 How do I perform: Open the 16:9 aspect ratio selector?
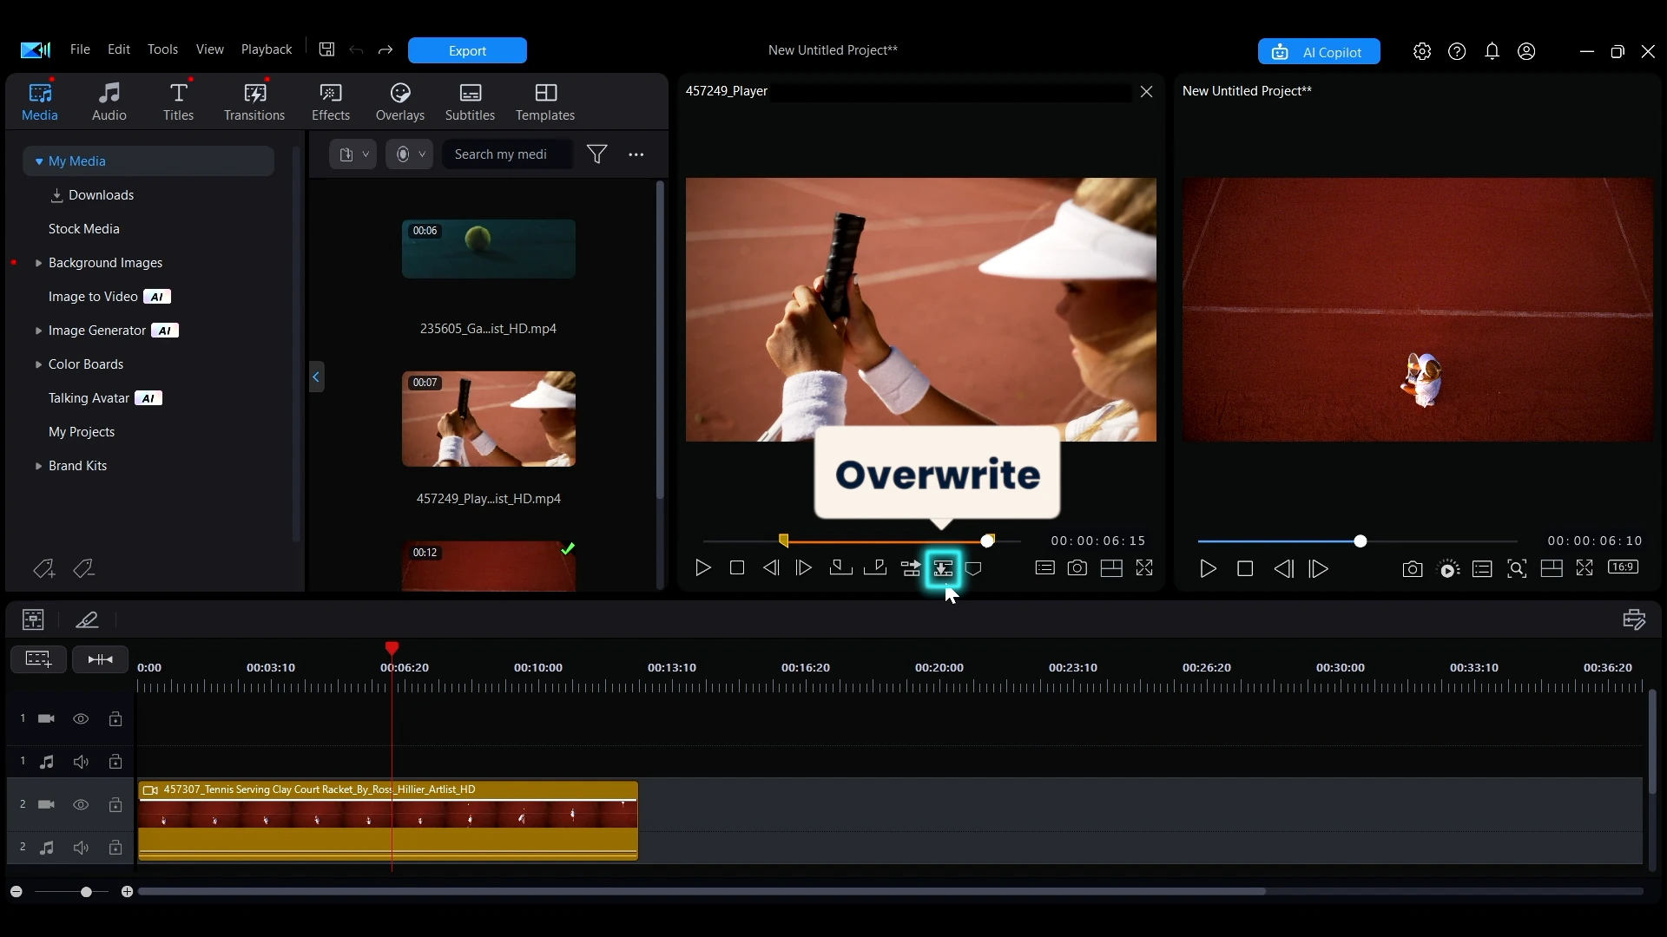[x=1623, y=567]
